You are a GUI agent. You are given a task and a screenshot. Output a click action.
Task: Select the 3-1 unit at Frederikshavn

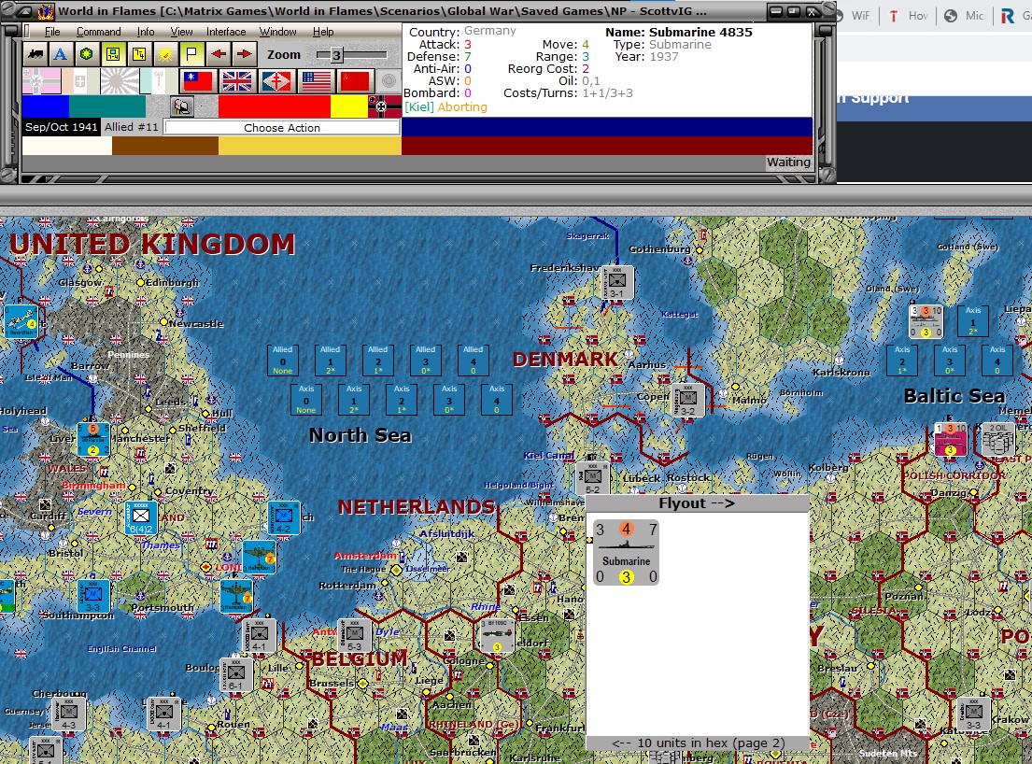click(x=616, y=282)
